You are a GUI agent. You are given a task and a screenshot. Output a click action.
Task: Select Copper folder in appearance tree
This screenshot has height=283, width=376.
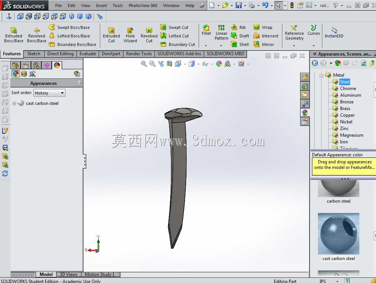(x=347, y=115)
